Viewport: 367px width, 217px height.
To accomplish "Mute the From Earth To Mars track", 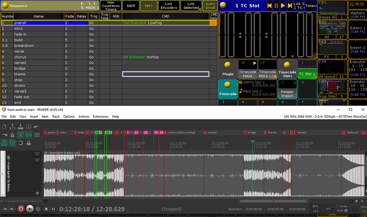I will [37, 154].
